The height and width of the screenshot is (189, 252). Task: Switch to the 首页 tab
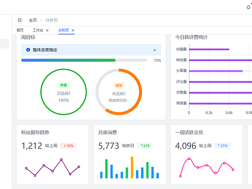point(20,30)
